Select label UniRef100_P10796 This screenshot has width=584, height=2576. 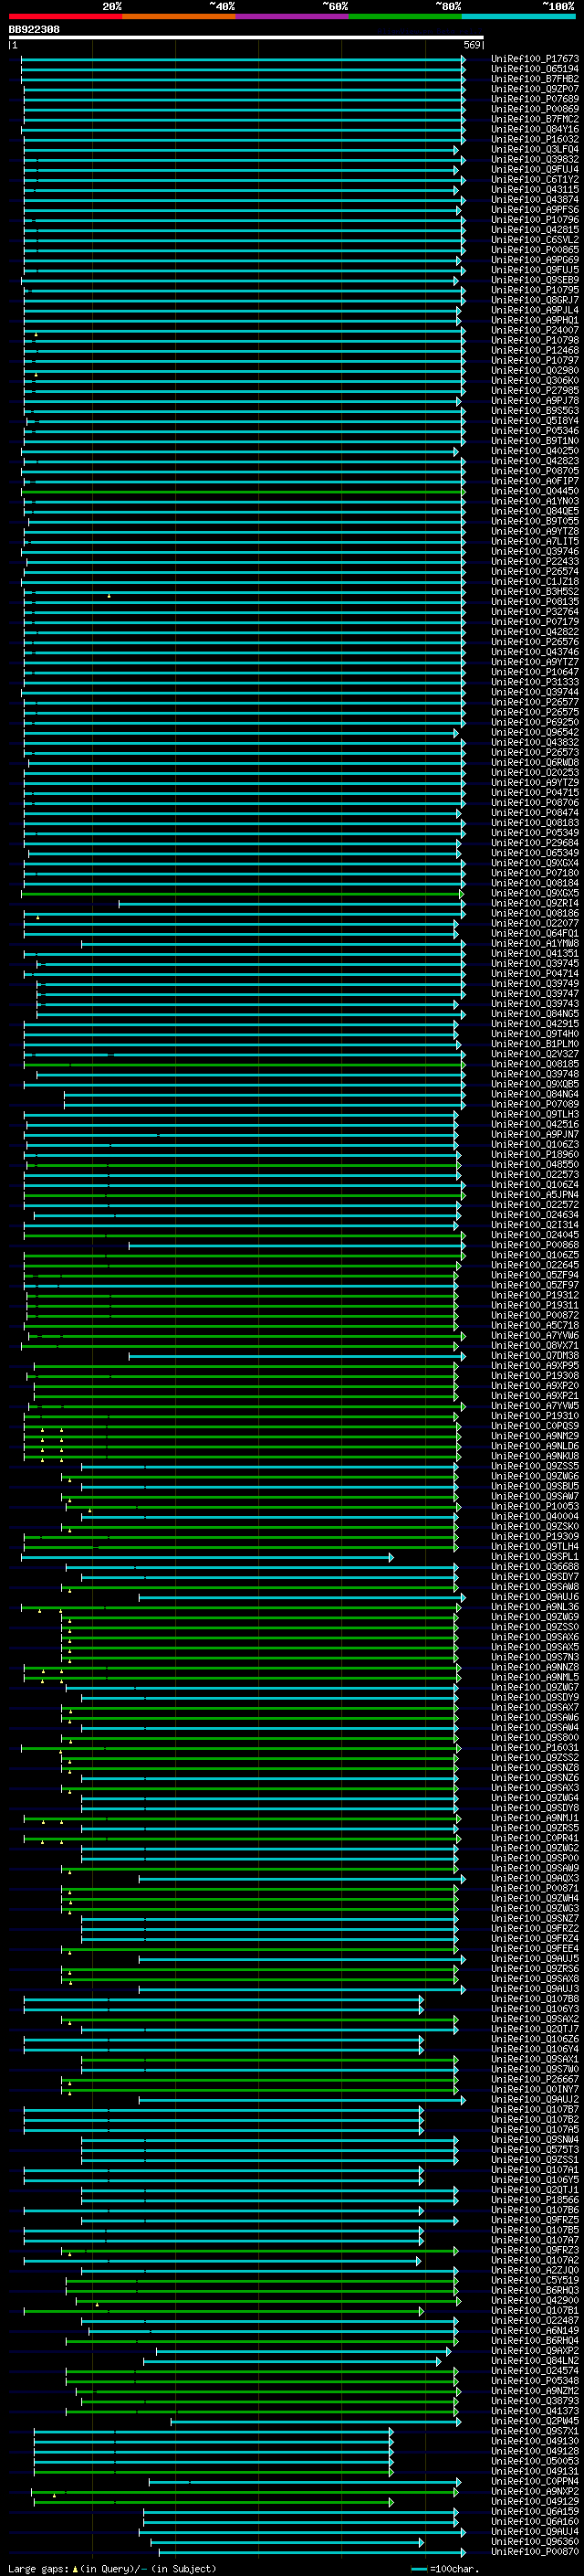point(535,220)
